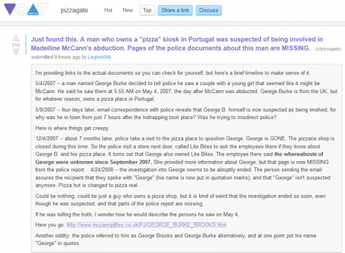Open the pizzagate subverse name
Screen dimensions: 345x253
[x=75, y=10]
